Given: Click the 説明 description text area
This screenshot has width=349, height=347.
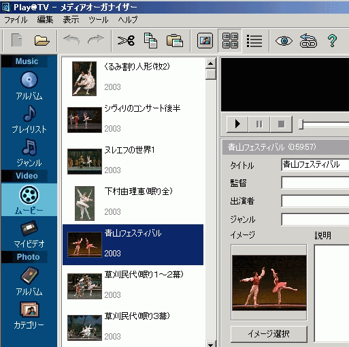Looking at the screenshot, I should point(331,293).
